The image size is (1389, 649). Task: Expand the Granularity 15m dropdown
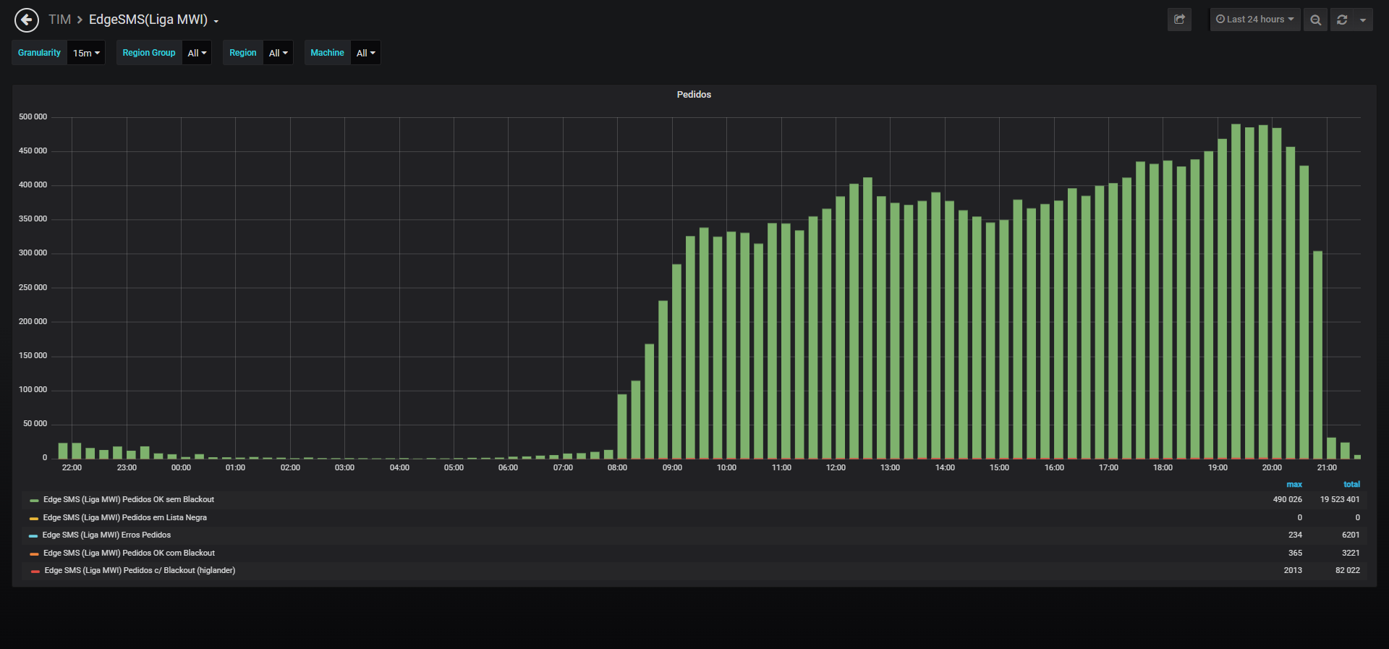[86, 53]
